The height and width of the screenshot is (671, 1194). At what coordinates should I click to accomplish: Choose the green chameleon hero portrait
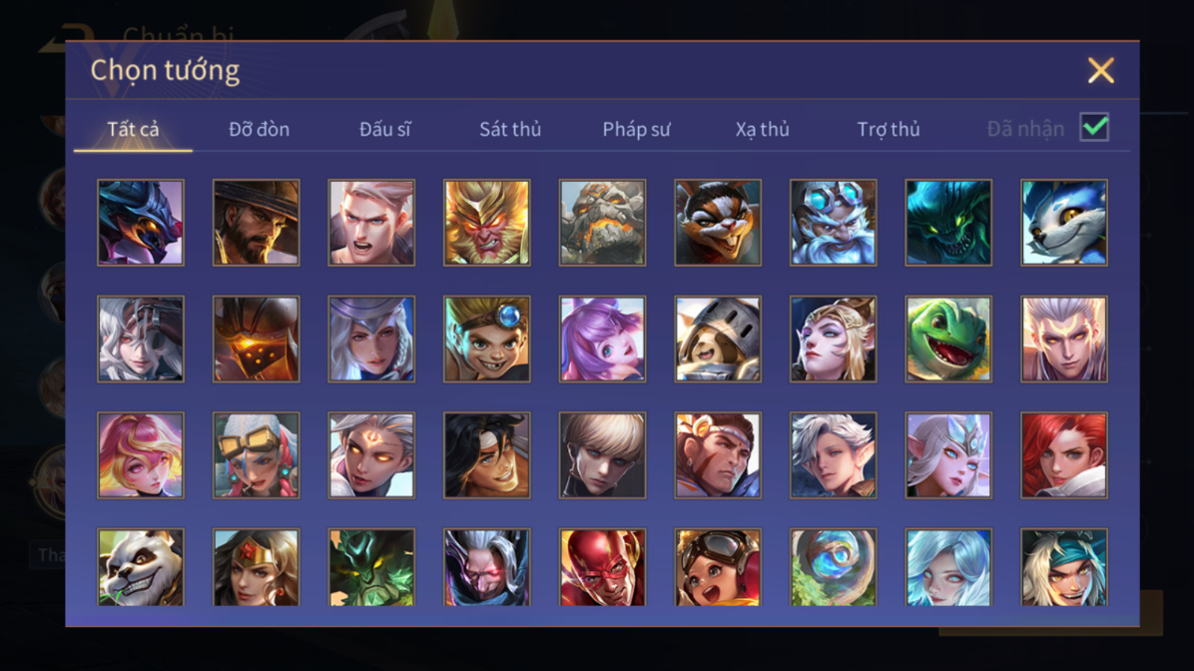[x=948, y=338]
